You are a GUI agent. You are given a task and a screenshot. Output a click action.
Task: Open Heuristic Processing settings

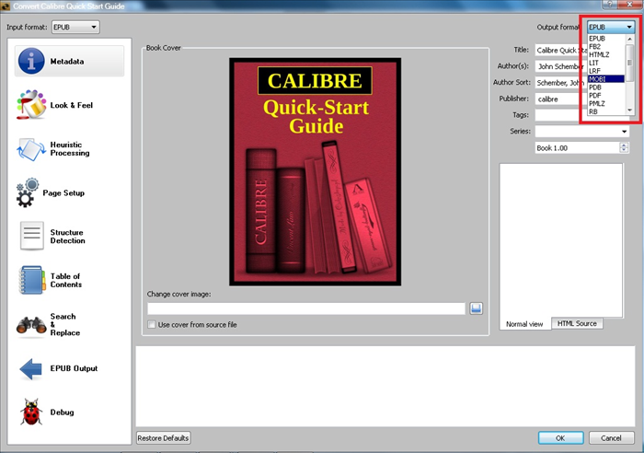click(53, 149)
